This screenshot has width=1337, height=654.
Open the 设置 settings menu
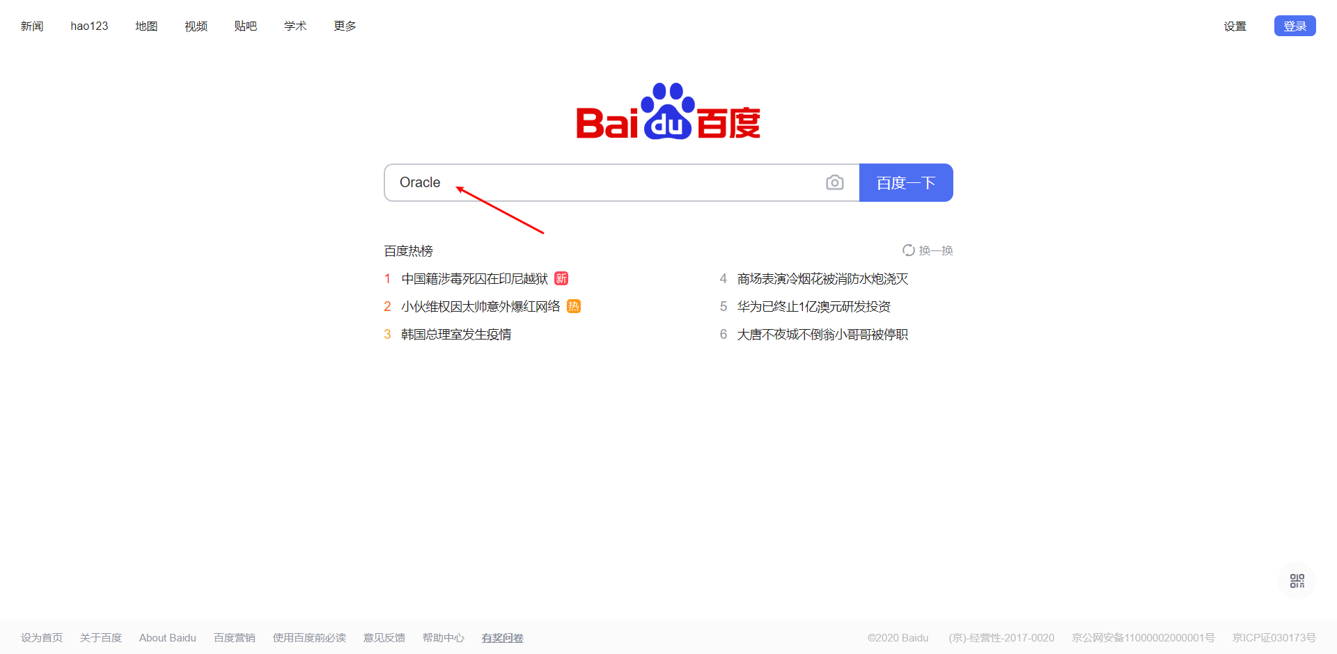point(1235,26)
